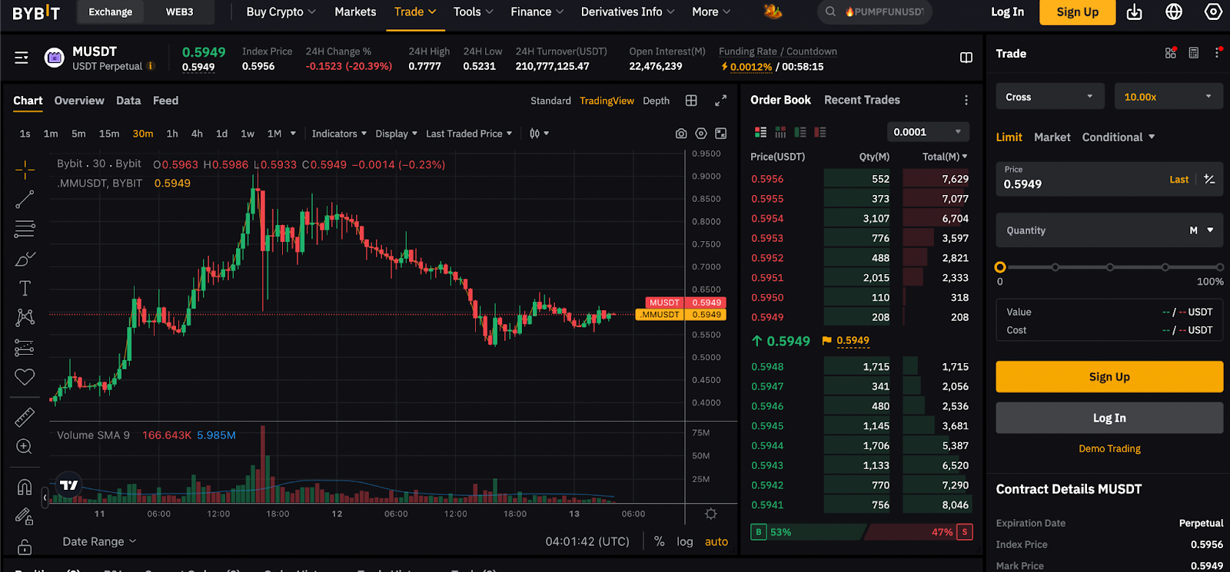The width and height of the screenshot is (1230, 572).
Task: Click the TradingView logo on chart
Action: [x=69, y=484]
